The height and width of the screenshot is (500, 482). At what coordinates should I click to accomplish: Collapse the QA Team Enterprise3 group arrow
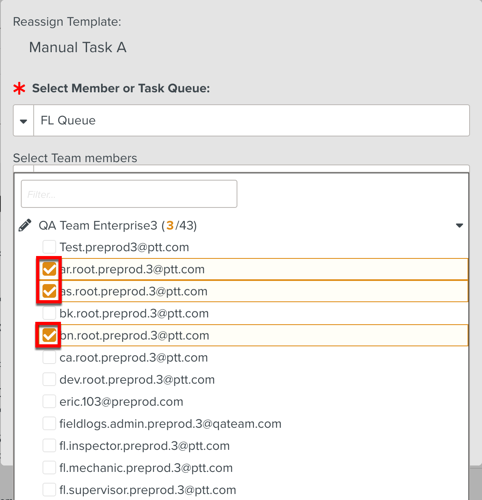[460, 226]
